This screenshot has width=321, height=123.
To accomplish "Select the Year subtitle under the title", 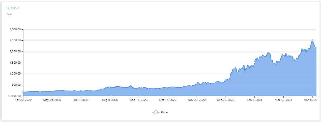I will [9, 14].
